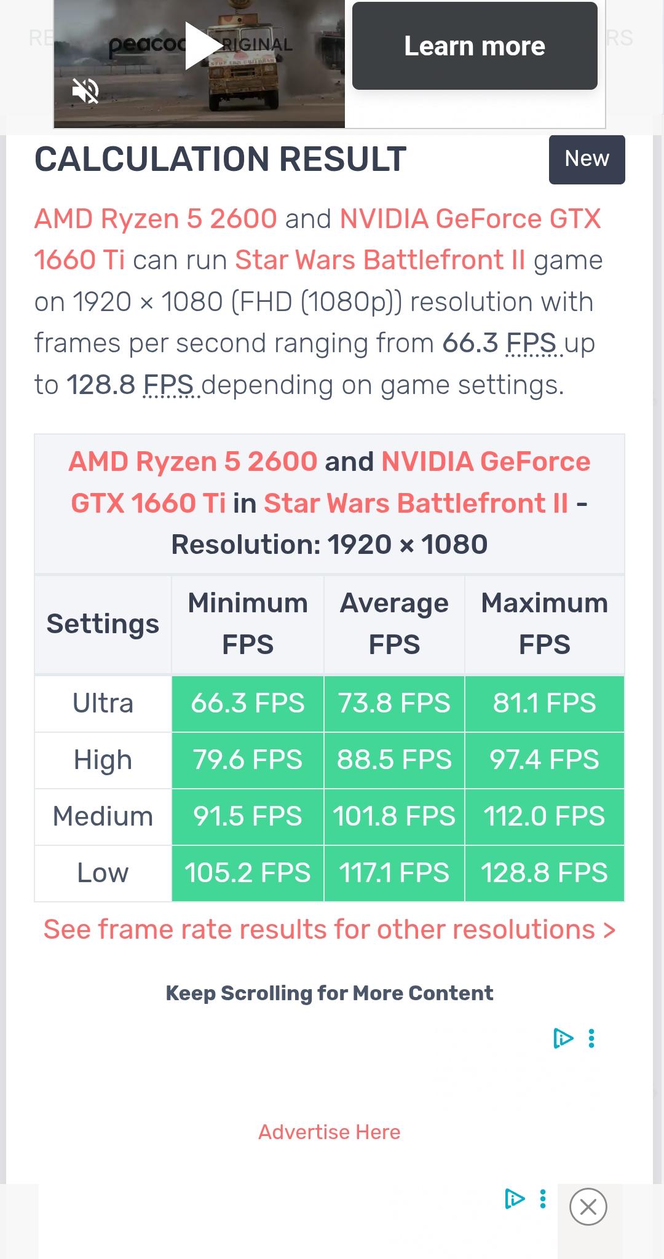Open the AMD Ryzen 5 2600 link

(x=154, y=218)
